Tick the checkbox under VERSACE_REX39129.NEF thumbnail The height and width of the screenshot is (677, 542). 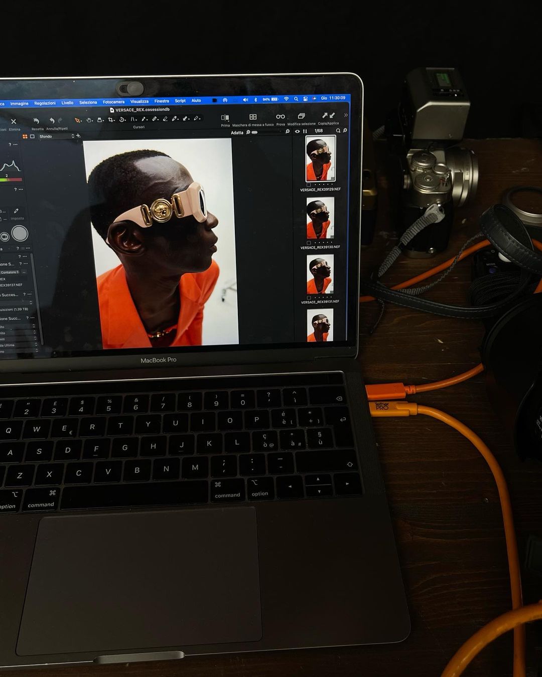click(309, 185)
